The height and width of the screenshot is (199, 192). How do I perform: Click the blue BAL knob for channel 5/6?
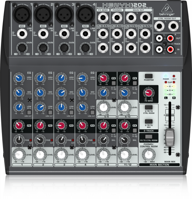[103, 93]
